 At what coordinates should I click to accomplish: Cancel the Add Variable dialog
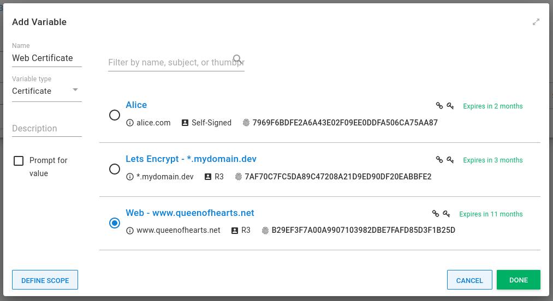tap(469, 280)
